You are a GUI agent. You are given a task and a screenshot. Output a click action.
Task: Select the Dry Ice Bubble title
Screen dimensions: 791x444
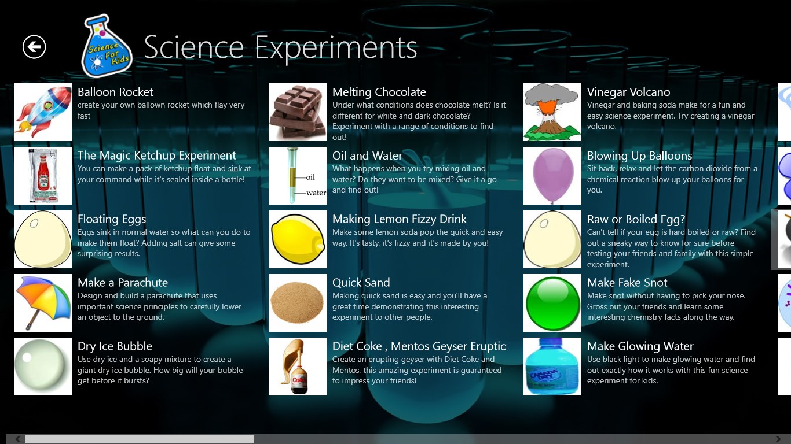pos(115,346)
